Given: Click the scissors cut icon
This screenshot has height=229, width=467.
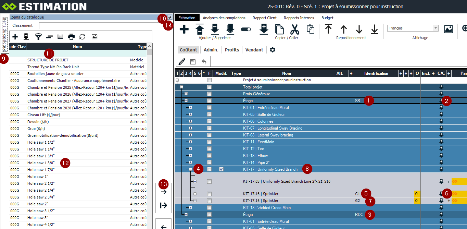Looking at the screenshot, I should tap(295, 29).
